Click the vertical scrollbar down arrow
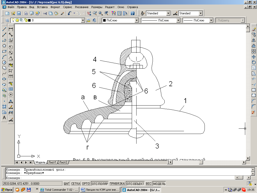The width and height of the screenshot is (257, 193). 248,158
